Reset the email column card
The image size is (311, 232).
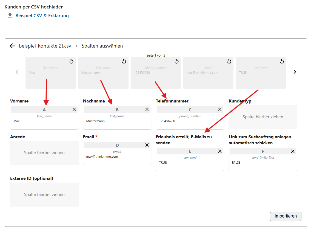tap(229, 61)
